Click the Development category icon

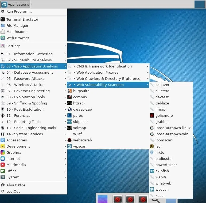3,146
